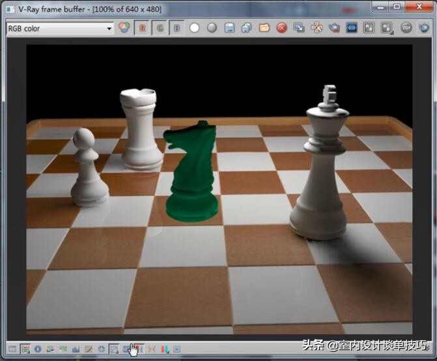437x361 pixels.
Task: Open the VFB history panel icon
Action: [369, 28]
